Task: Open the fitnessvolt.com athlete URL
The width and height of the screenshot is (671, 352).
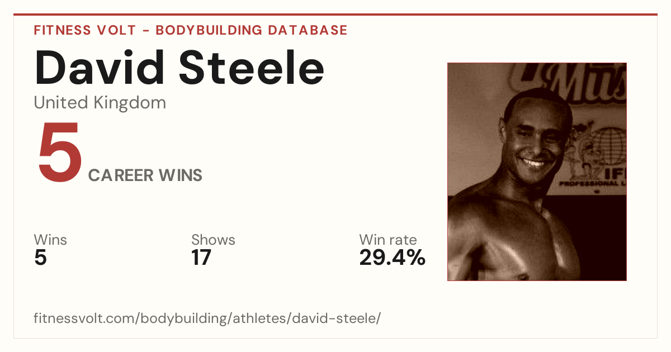Action: (207, 319)
